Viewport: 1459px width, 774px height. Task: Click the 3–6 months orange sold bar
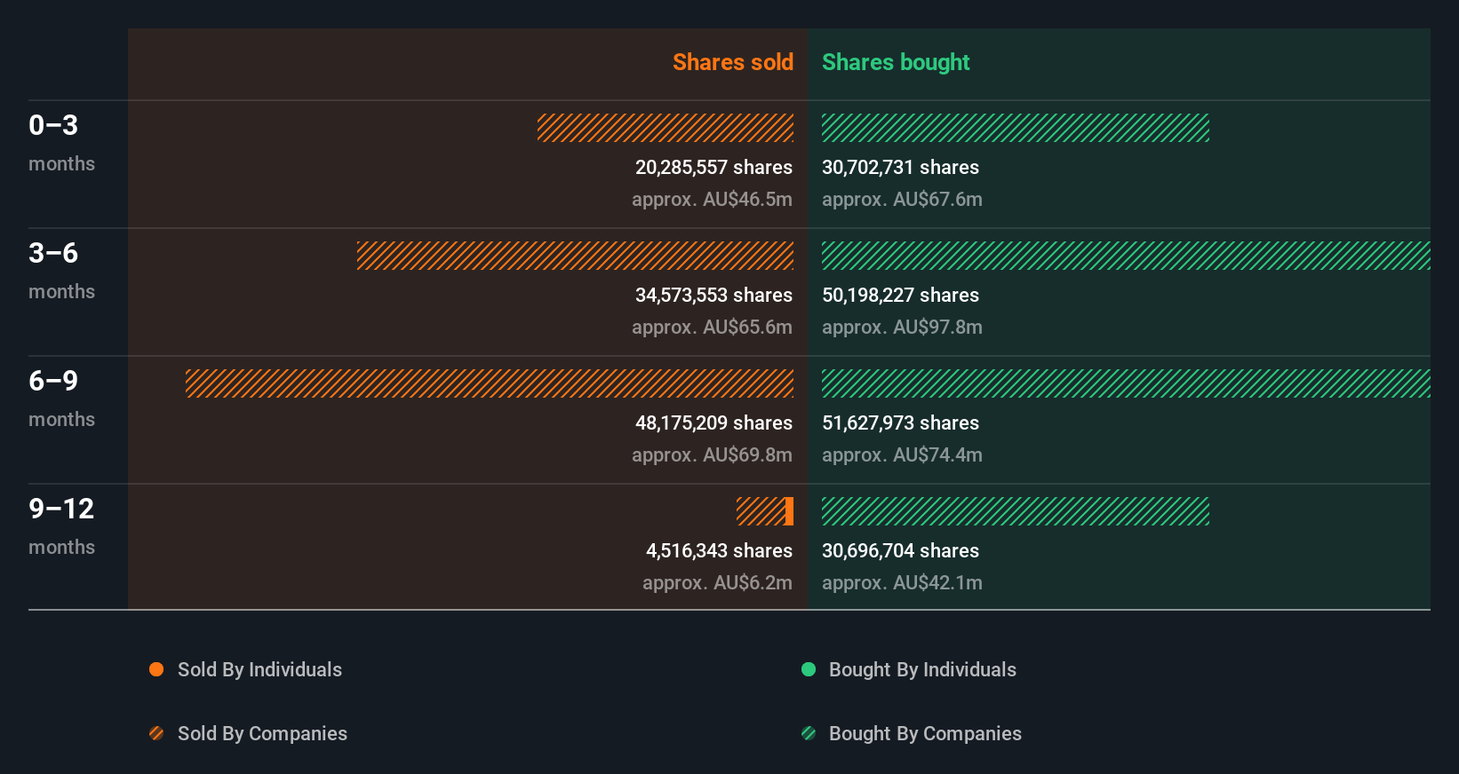[575, 256]
